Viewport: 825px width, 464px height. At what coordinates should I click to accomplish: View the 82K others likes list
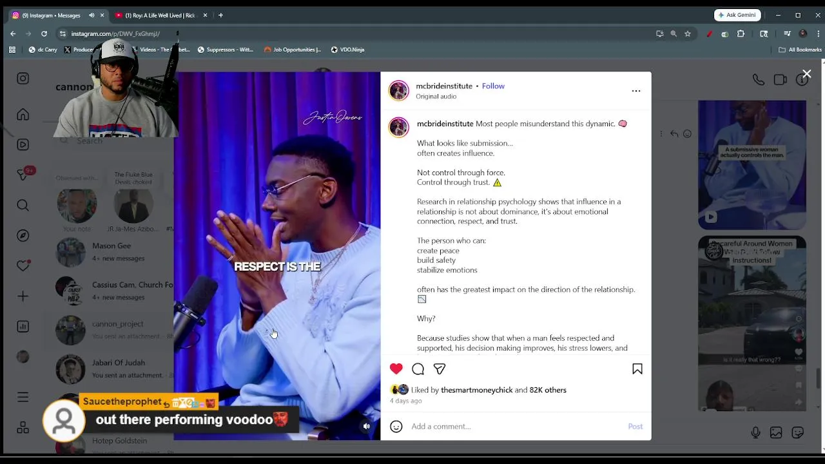(x=548, y=390)
